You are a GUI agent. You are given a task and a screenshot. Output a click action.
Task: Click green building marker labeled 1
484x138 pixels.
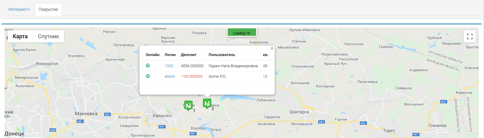pos(188,105)
